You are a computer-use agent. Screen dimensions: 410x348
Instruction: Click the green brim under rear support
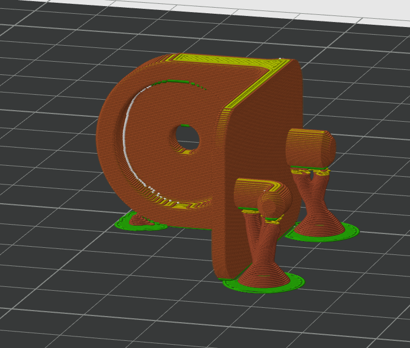click(323, 232)
